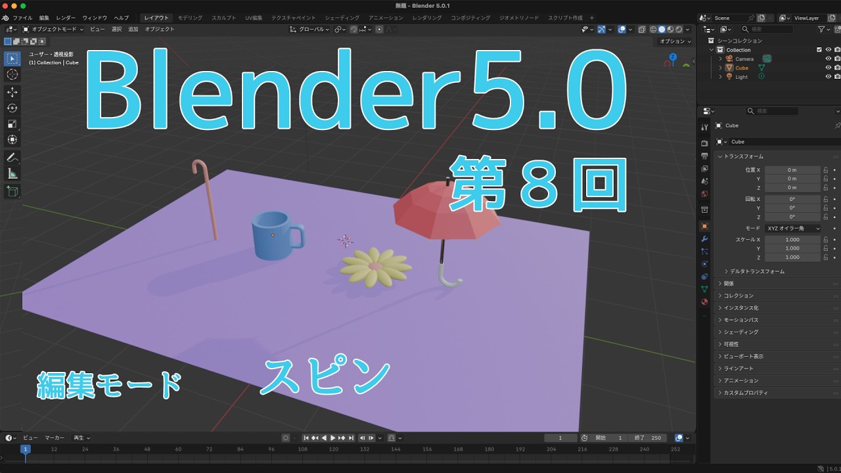Select the Scale tool

pos(12,124)
